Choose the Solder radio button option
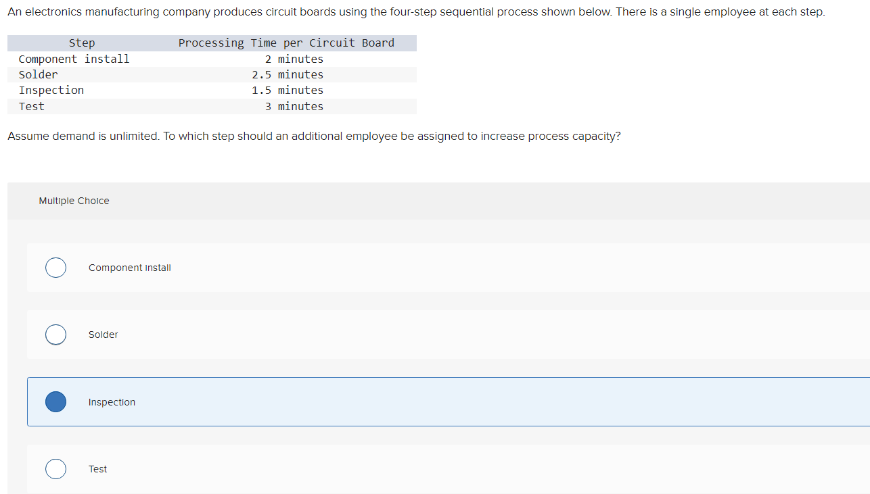Image resolution: width=870 pixels, height=494 pixels. (55, 335)
